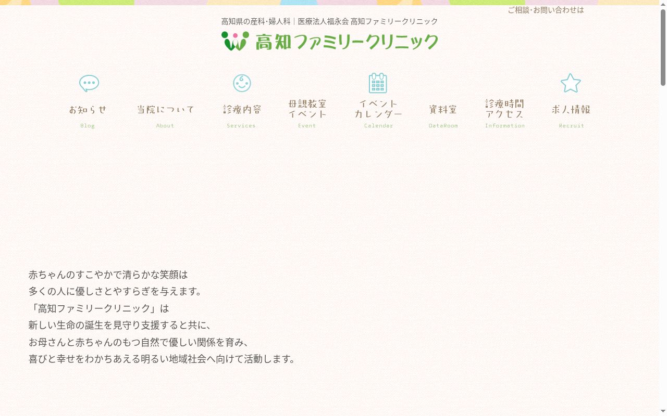Click the 高知ファミリークリニック title logo text
The height and width of the screenshot is (416, 667).
point(347,42)
